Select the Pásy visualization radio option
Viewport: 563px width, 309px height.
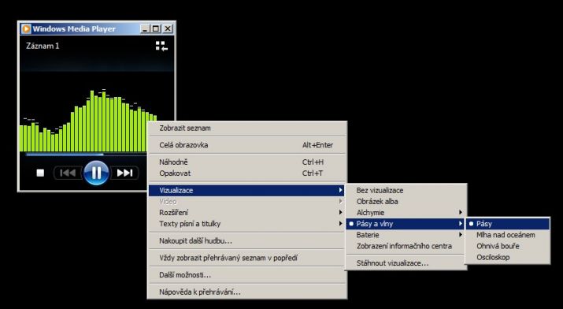507,224
